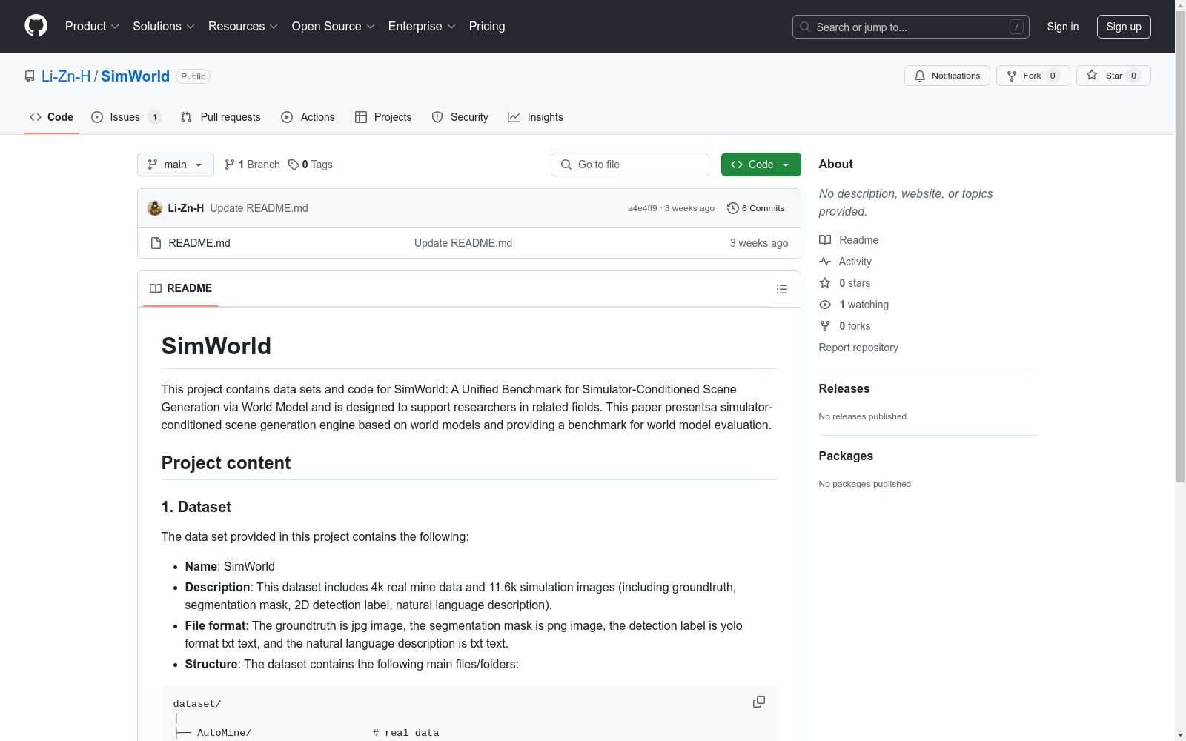
Task: Click the star icon beside 0 stars
Action: (x=825, y=283)
